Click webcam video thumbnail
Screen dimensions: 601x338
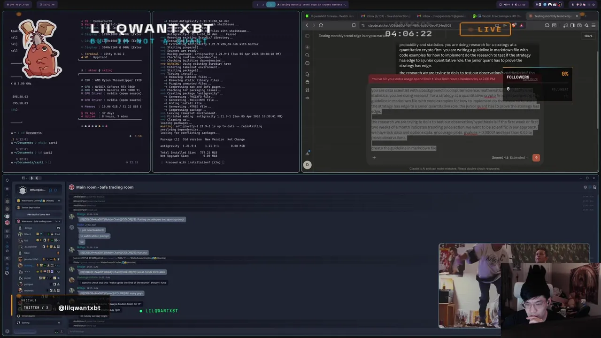click(x=514, y=285)
